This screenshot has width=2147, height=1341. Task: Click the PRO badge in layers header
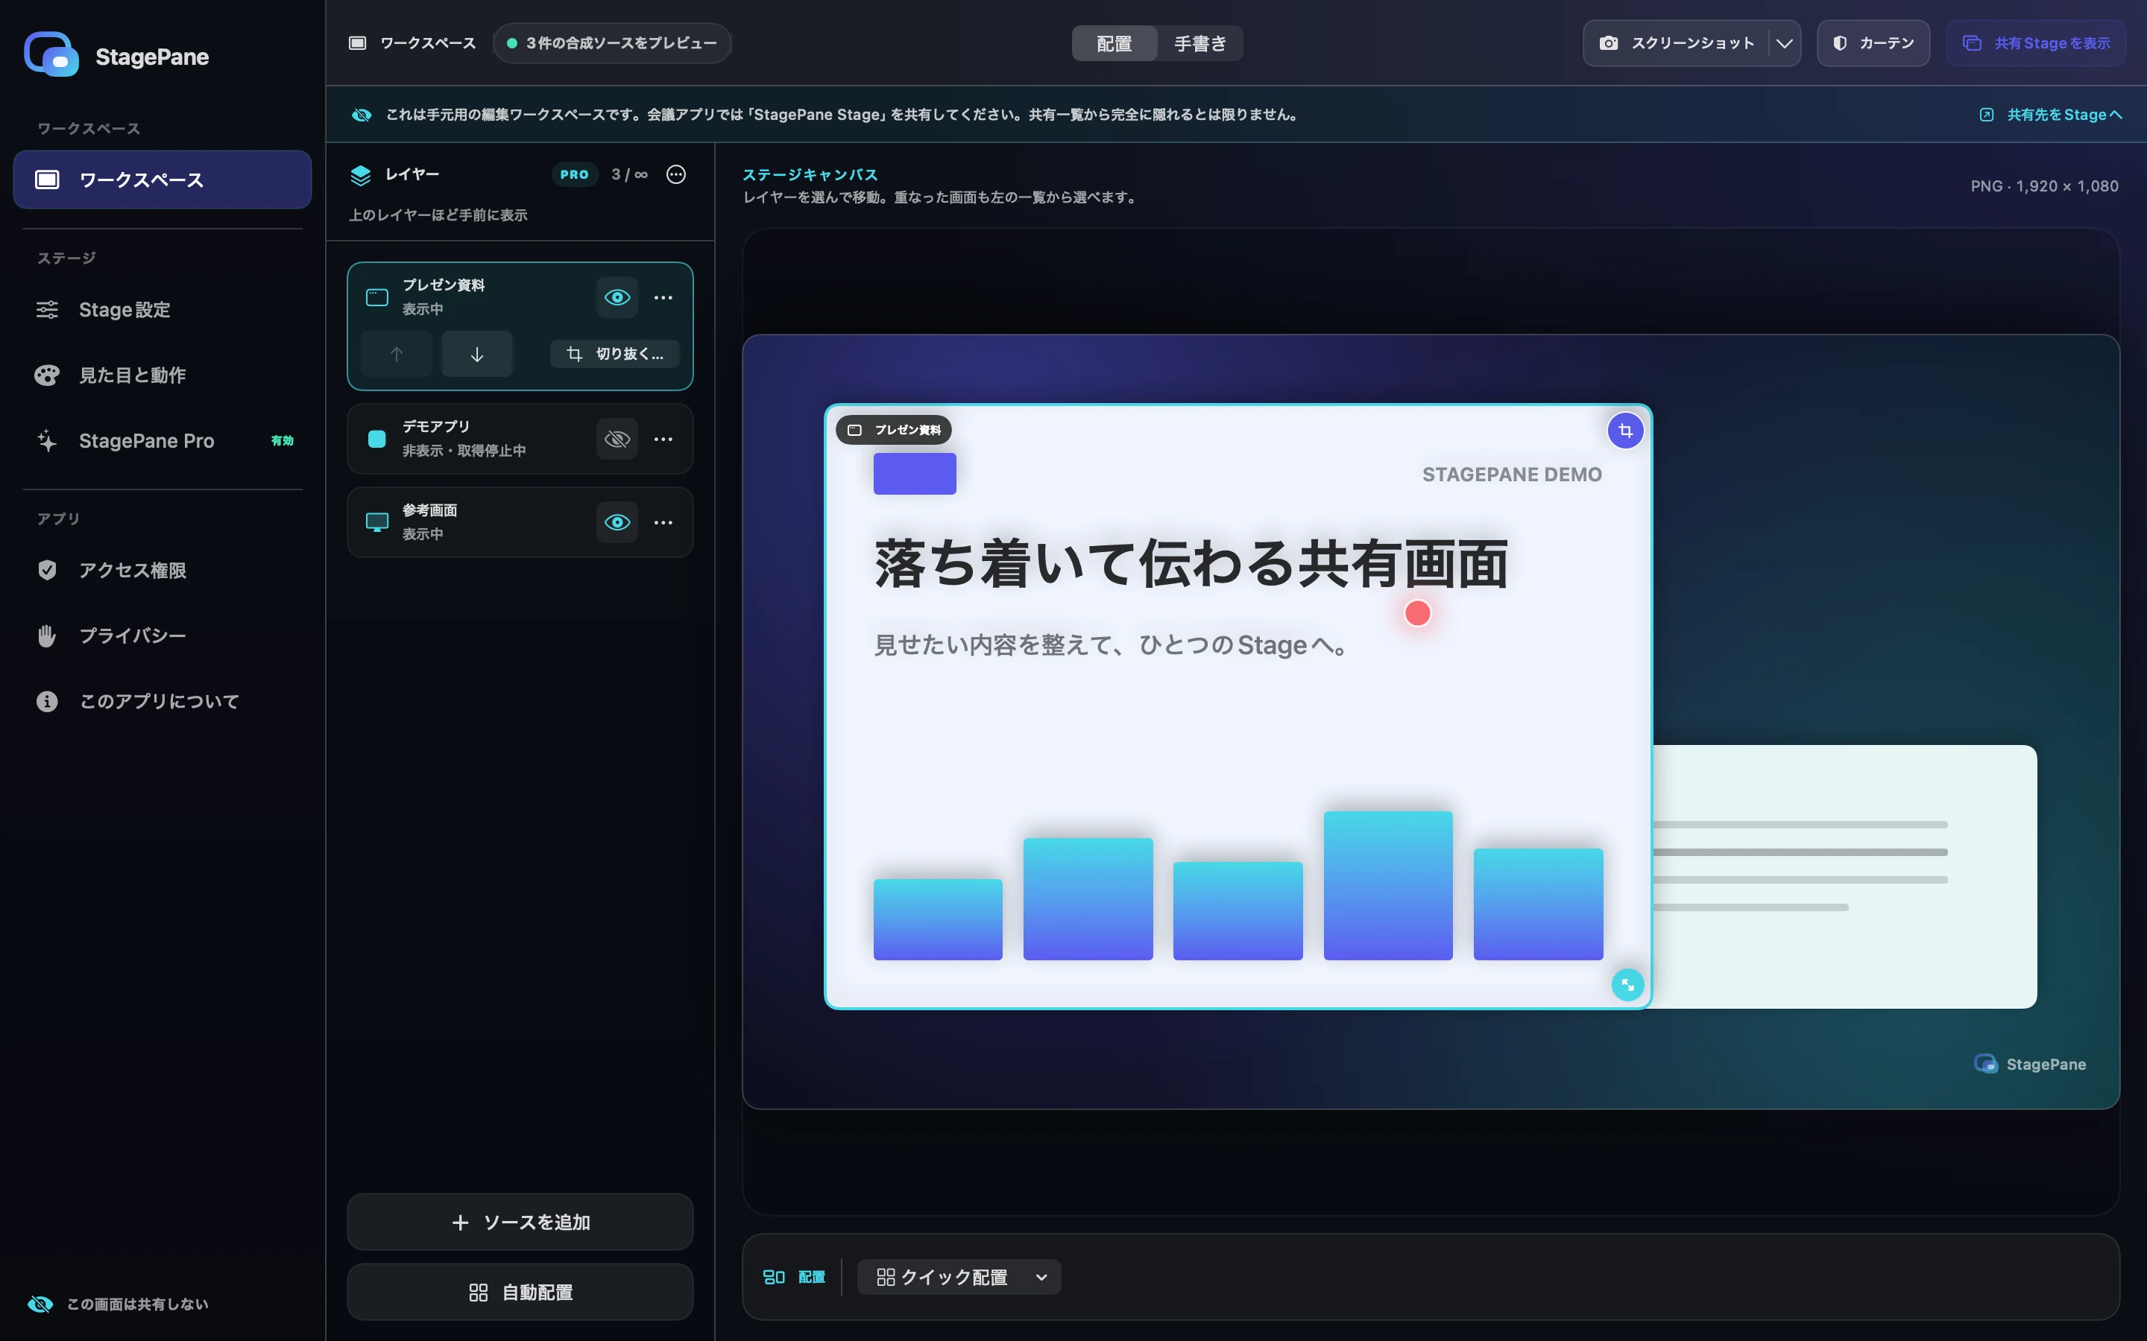click(574, 175)
